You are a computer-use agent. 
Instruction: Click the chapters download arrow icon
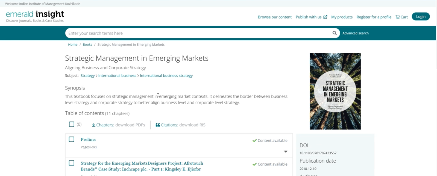94,125
